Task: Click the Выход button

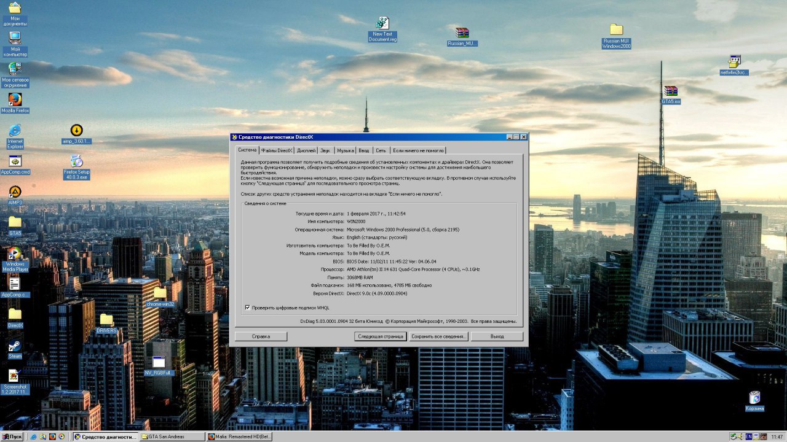Action: point(497,336)
